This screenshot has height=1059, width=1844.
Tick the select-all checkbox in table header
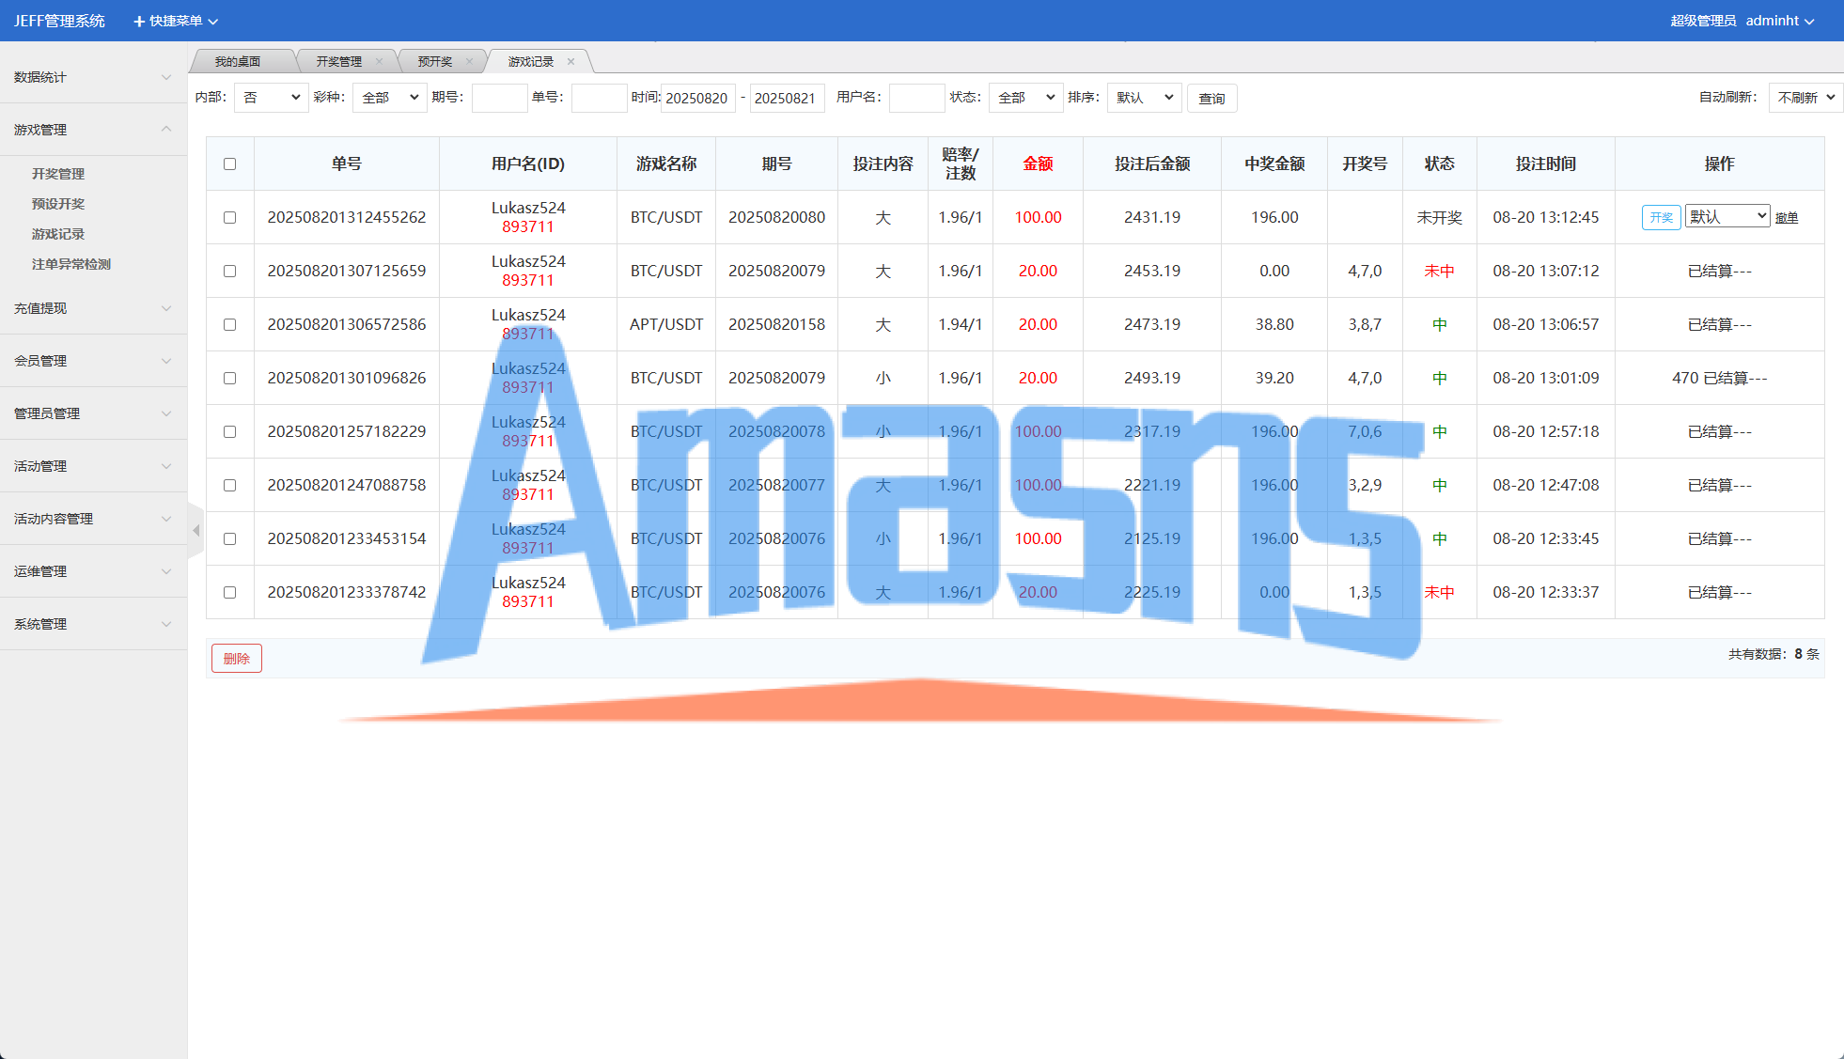(x=229, y=164)
